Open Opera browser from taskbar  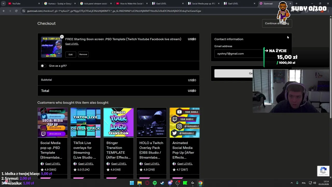click(x=147, y=183)
